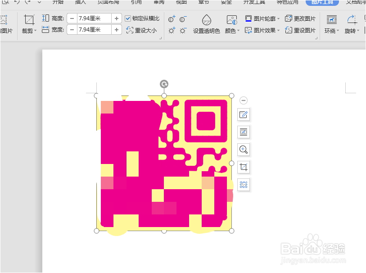Click the top-right corner resize handle
366x273 pixels.
(x=231, y=96)
